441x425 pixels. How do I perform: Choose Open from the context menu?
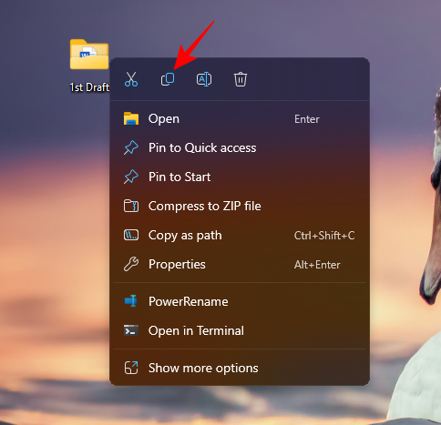coord(240,119)
